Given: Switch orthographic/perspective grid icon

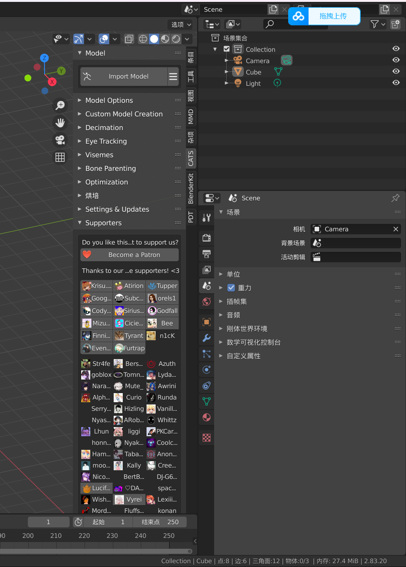Looking at the screenshot, I should (x=60, y=157).
